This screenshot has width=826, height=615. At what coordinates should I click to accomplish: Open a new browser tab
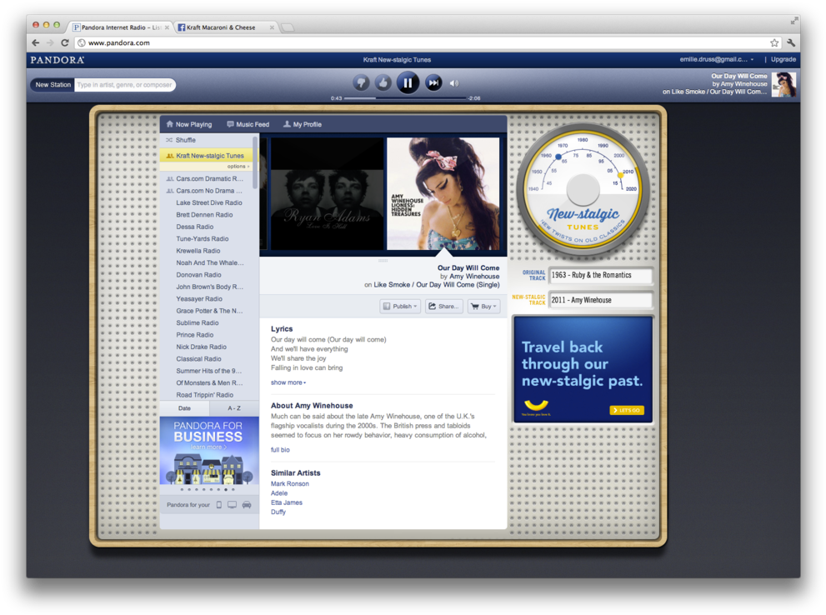[x=287, y=27]
